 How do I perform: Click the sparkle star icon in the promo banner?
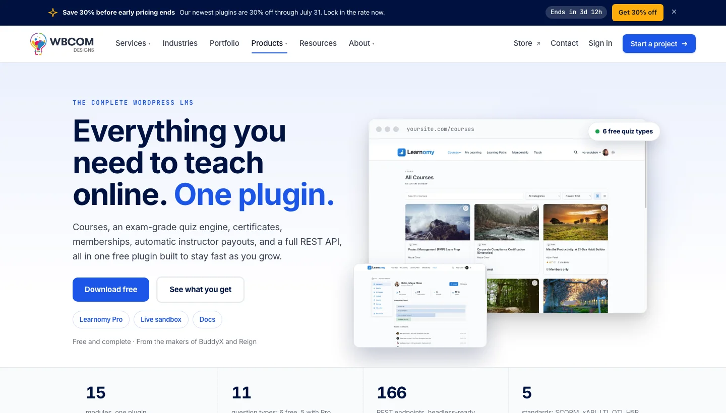pyautogui.click(x=53, y=13)
